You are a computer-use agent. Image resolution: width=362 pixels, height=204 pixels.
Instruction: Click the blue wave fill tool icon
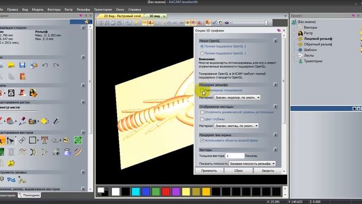click(11, 180)
